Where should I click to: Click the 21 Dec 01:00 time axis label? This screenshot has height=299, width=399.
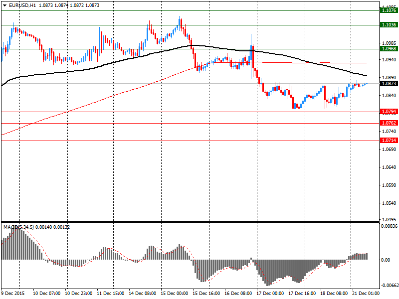point(366,293)
